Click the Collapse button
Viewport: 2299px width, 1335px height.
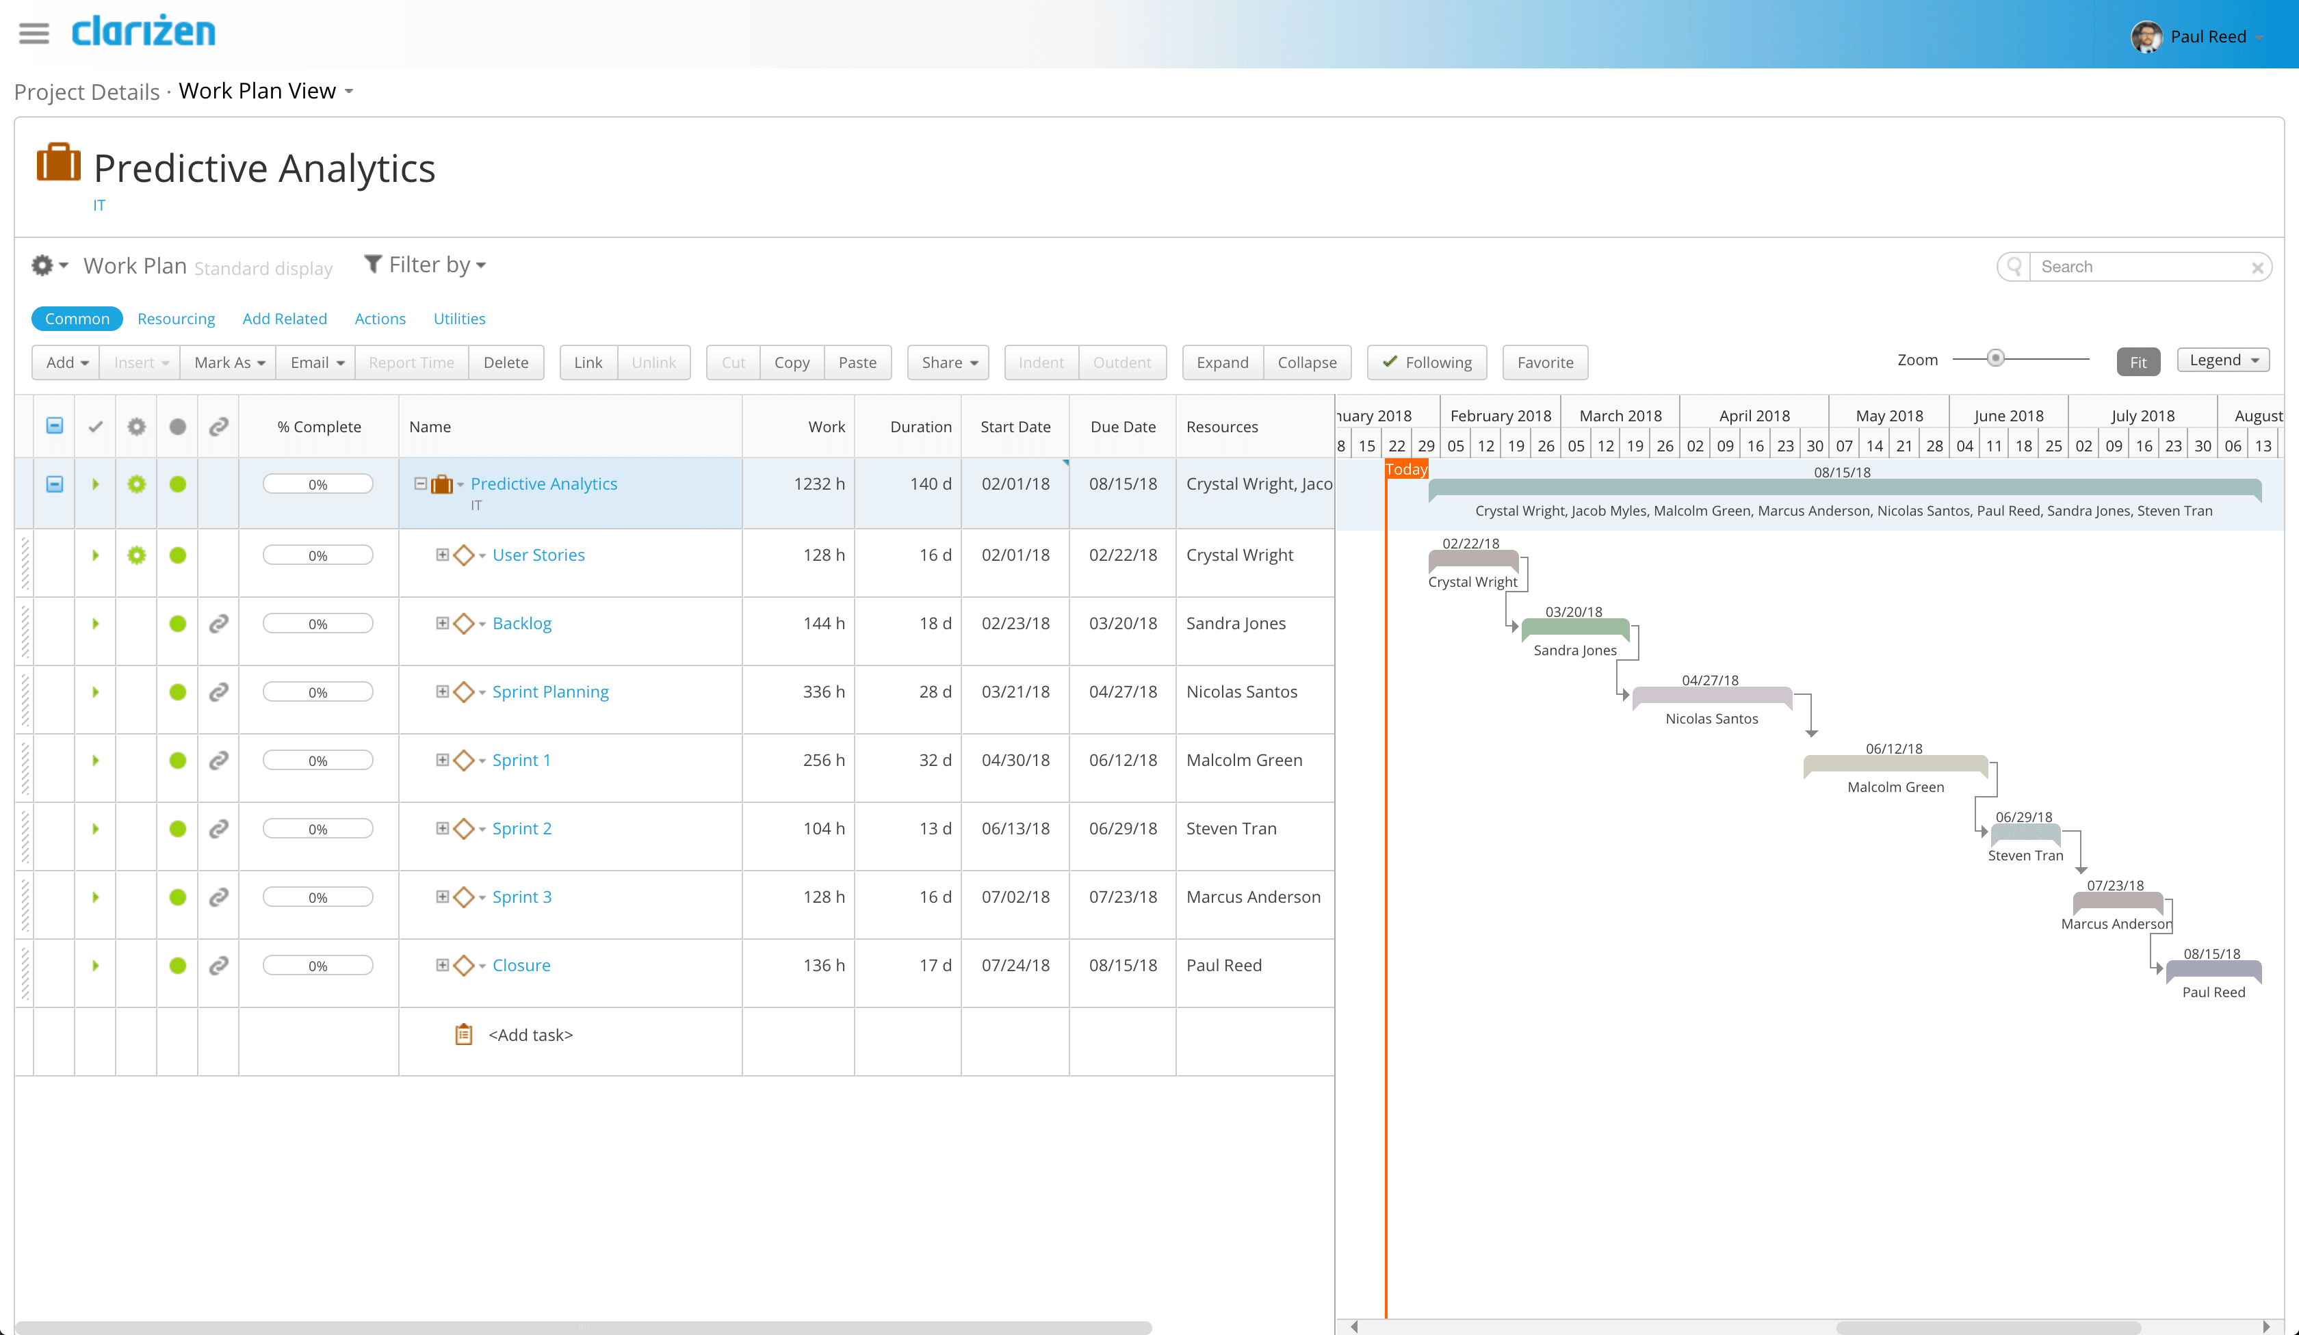1306,362
